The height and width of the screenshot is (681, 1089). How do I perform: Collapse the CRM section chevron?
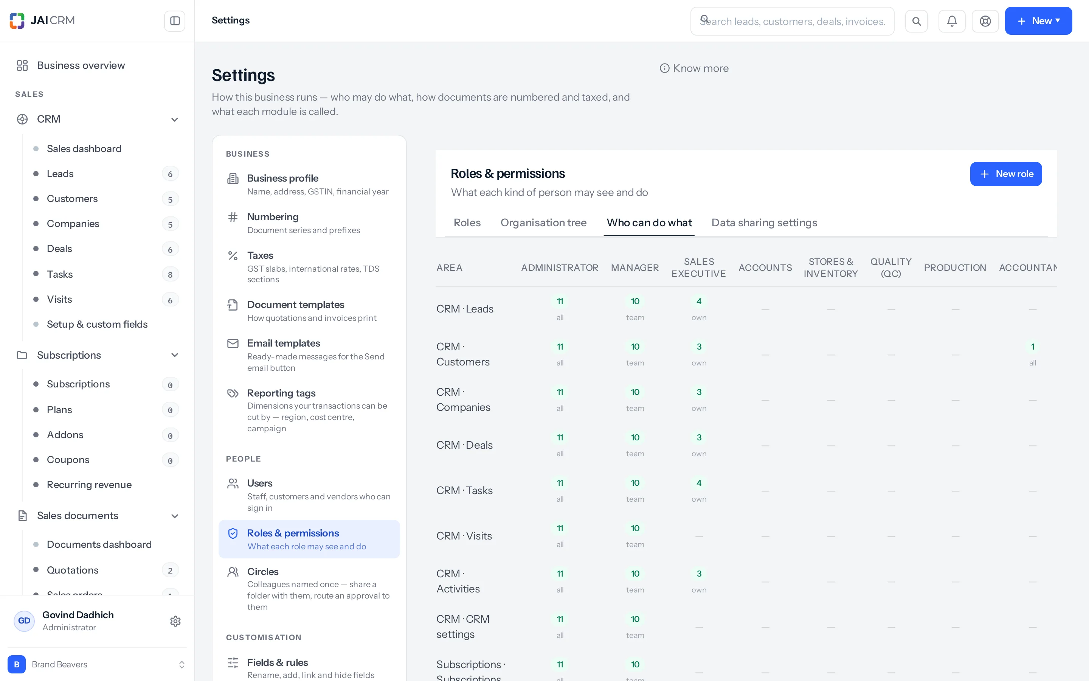(x=175, y=119)
